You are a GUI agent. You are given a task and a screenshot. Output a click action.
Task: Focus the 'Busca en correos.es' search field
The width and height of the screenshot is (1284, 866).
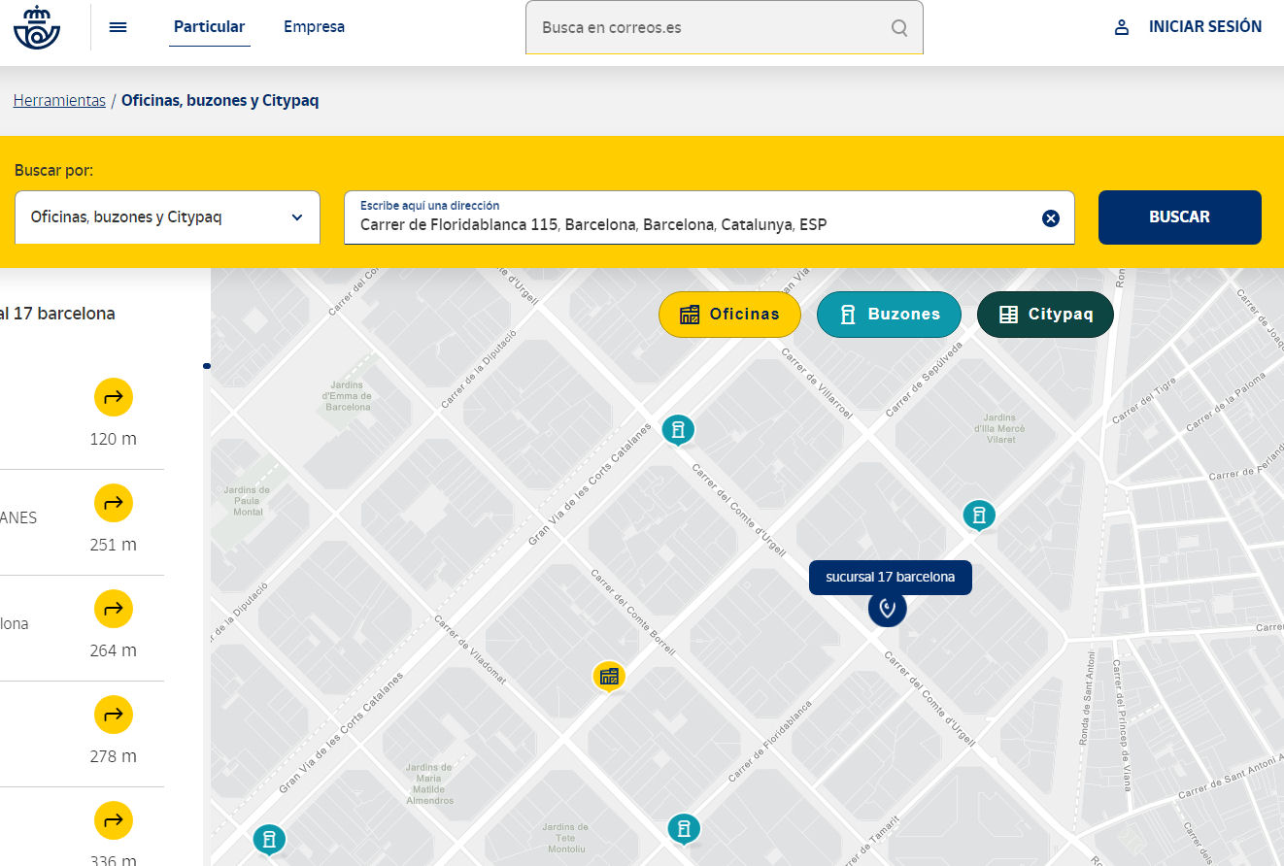[x=725, y=27]
